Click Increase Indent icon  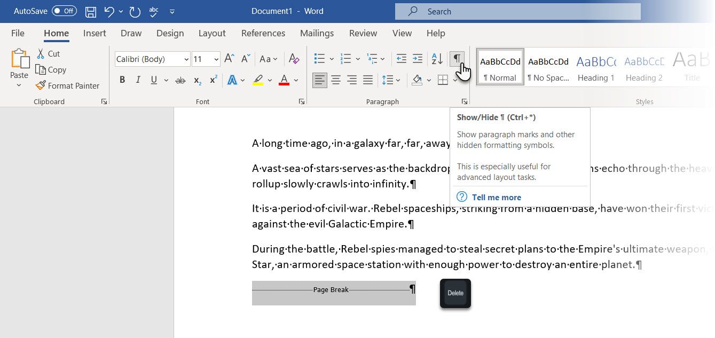pyautogui.click(x=418, y=59)
